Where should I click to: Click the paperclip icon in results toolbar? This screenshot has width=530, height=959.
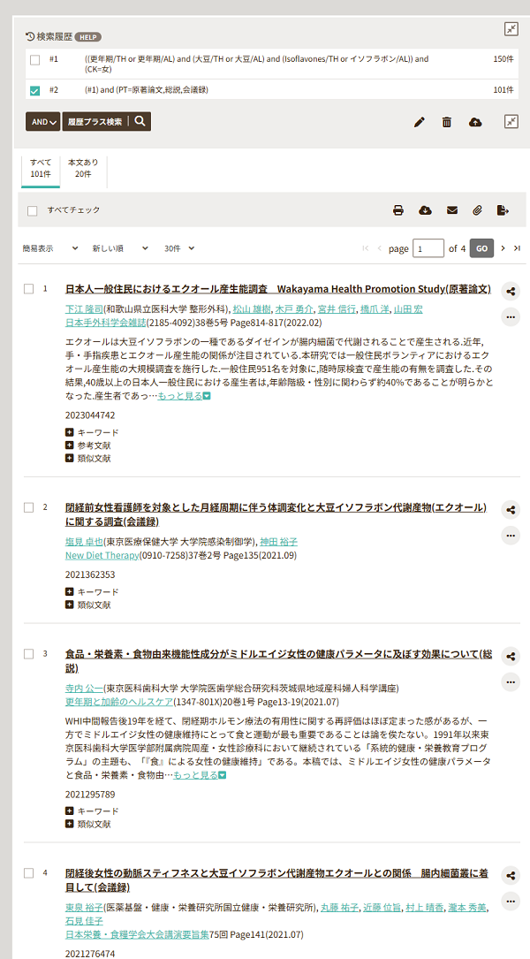pos(477,210)
